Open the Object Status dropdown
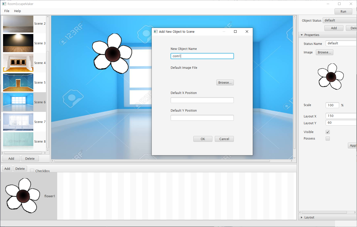357x227 pixels. [340, 20]
